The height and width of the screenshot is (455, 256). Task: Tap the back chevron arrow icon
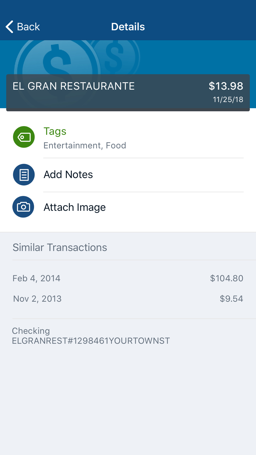(9, 27)
